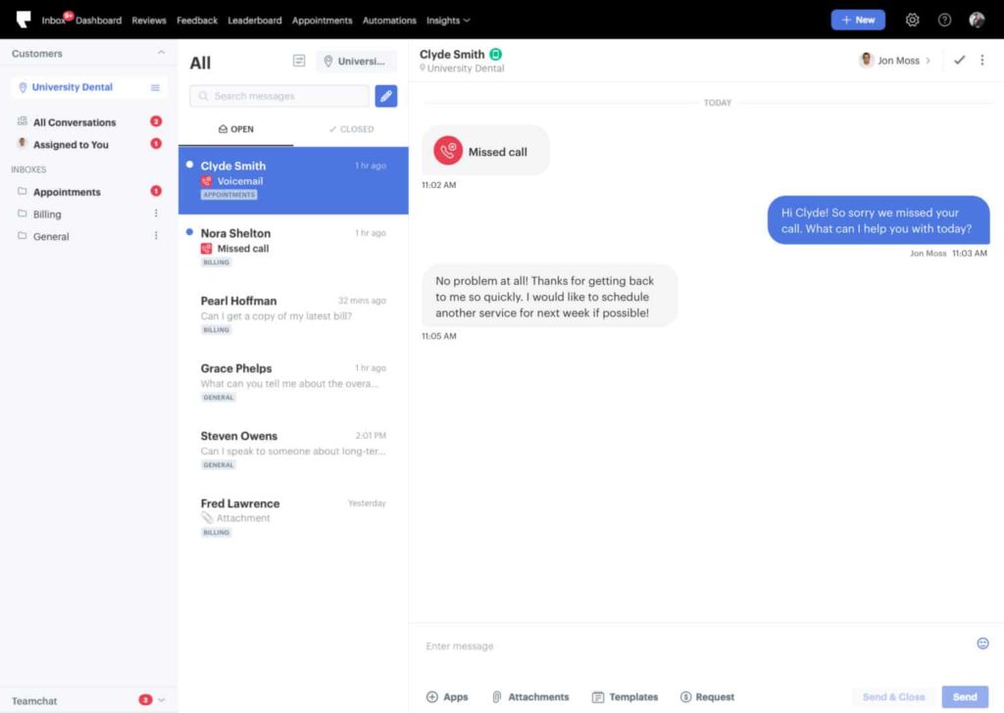The width and height of the screenshot is (1004, 713).
Task: Open the Leaderboard menu item
Action: [x=254, y=20]
